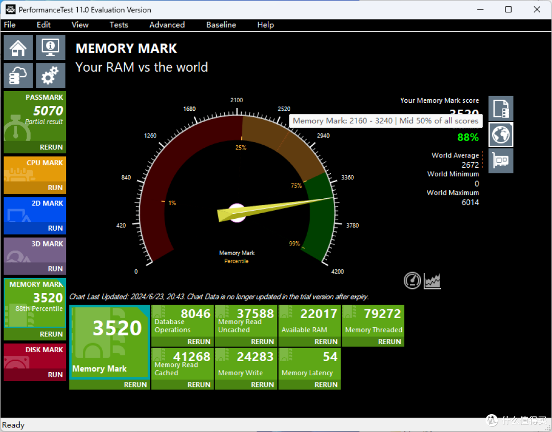Click the Memory Read Uncached 37588 tile
Screen dimensions: 552x432
[246, 321]
